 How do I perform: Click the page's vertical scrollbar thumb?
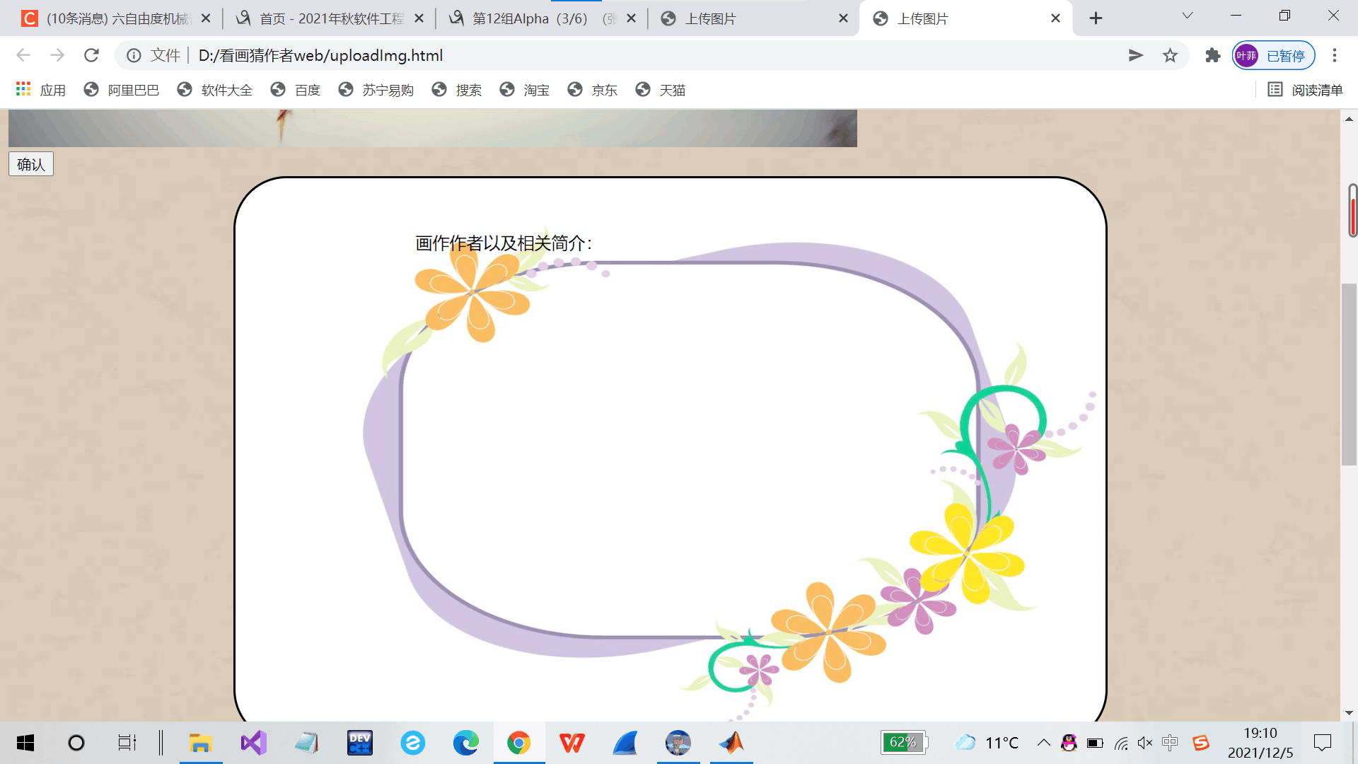tap(1349, 374)
